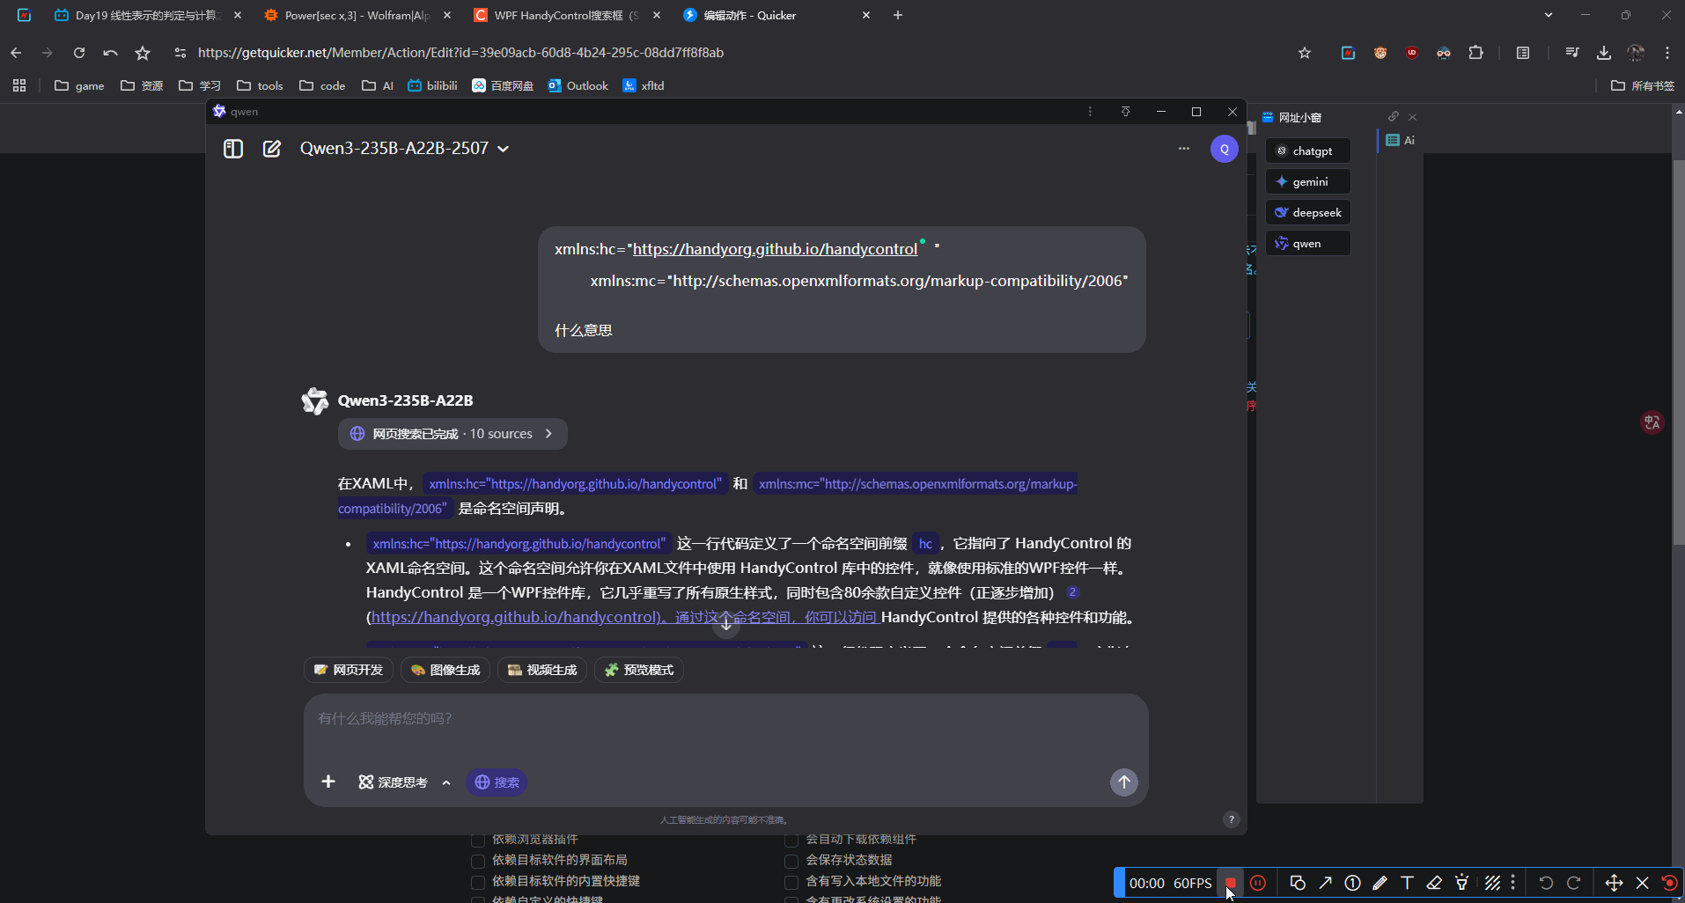Check 会自动下载依赖组件 option

[791, 840]
